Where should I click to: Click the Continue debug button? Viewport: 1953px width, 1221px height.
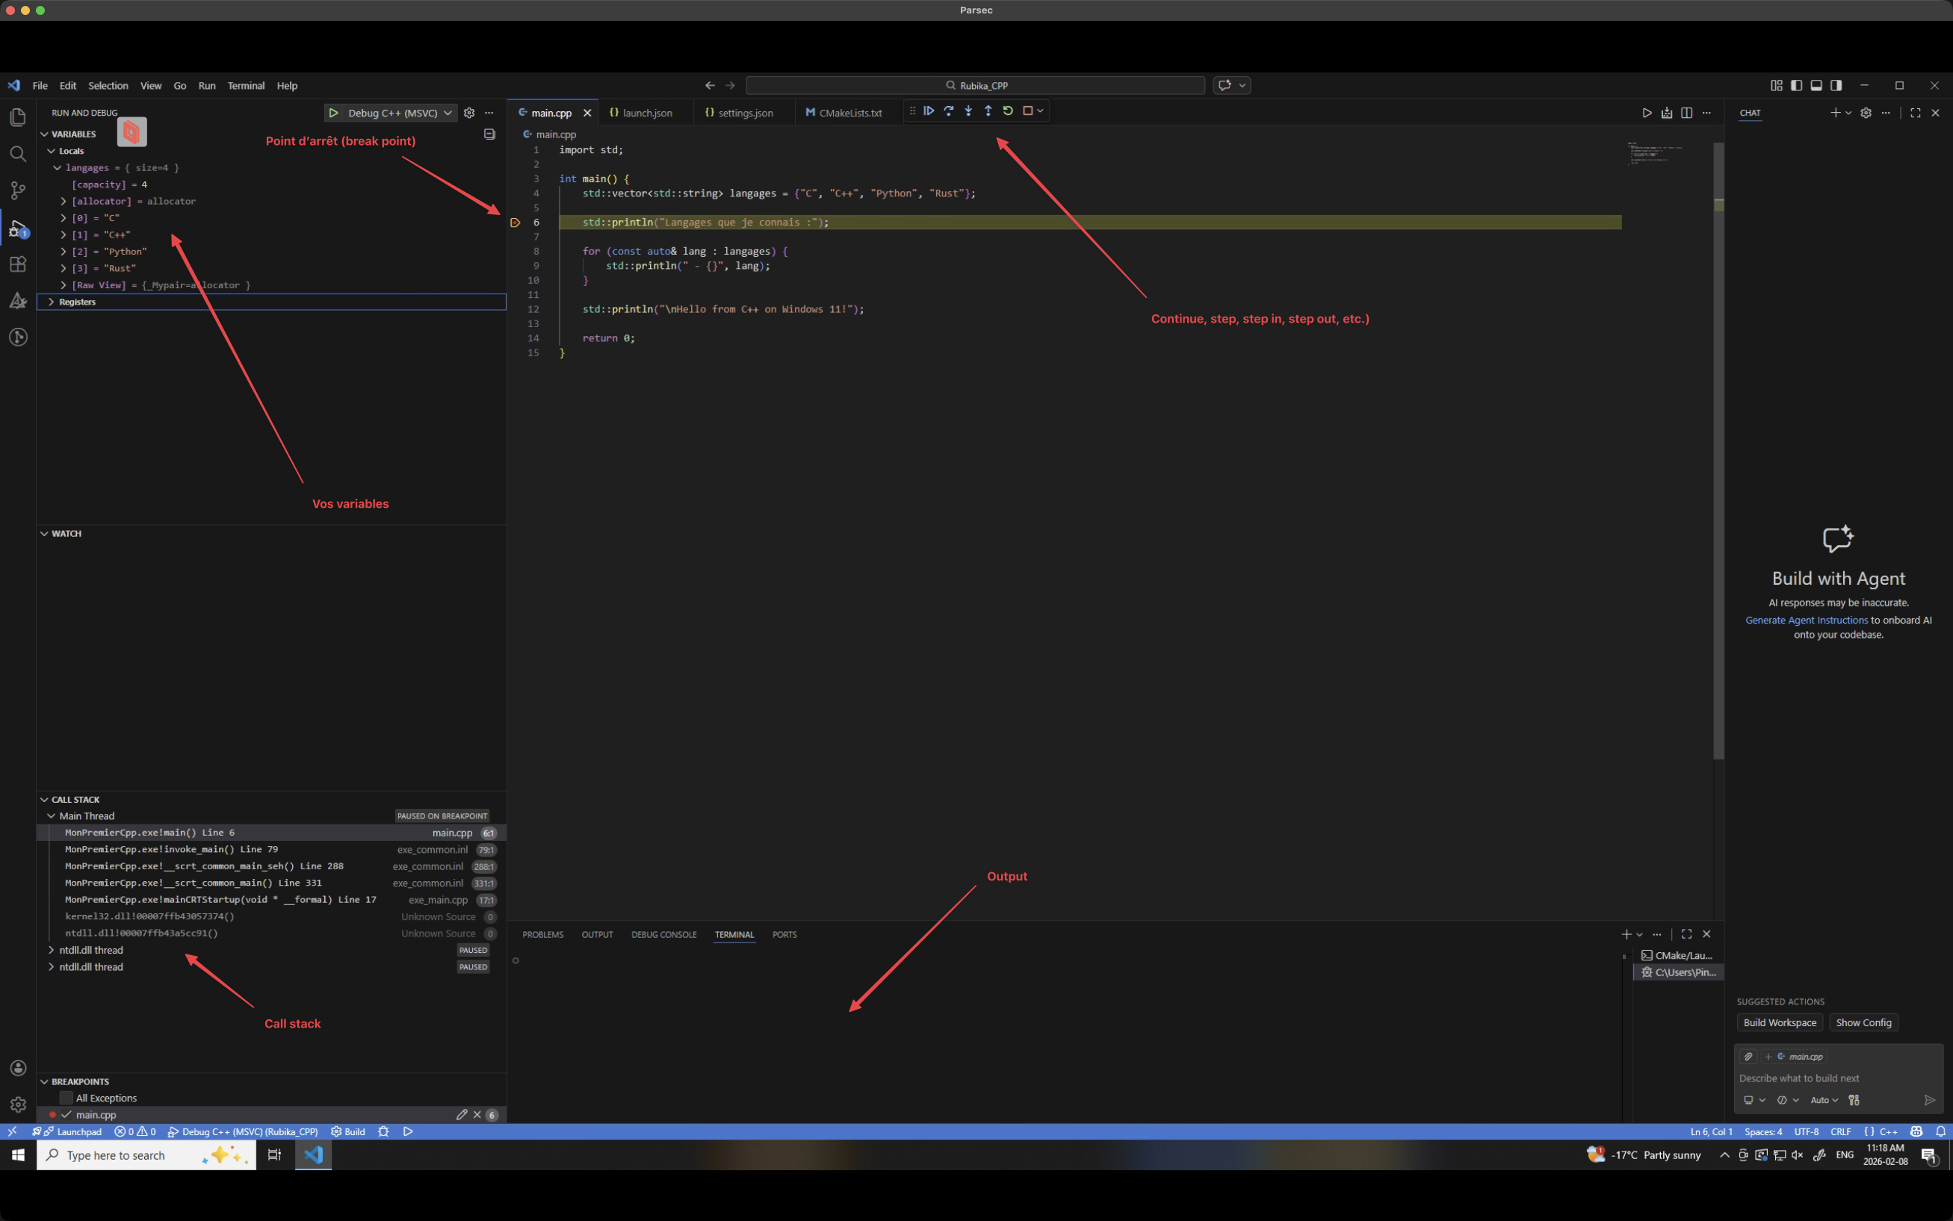coord(929,111)
